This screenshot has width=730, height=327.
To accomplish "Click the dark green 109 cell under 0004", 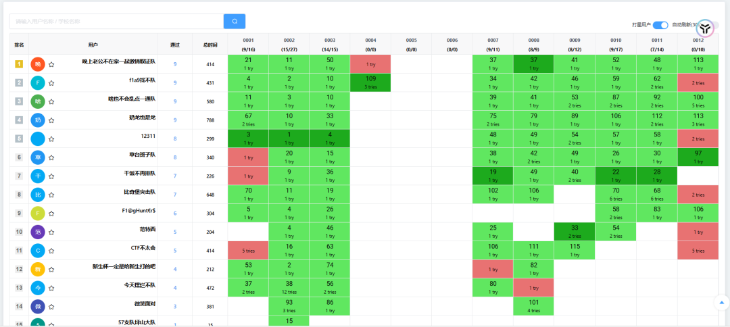I will pos(370,82).
